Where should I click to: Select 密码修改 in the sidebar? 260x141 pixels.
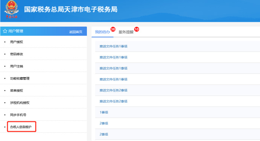17,54
